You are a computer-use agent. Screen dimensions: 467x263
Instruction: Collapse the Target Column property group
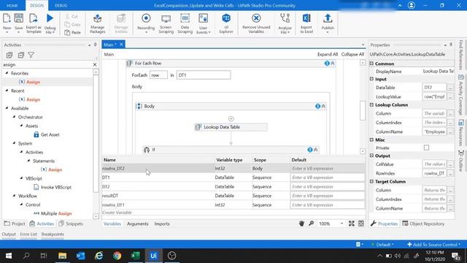(x=371, y=181)
